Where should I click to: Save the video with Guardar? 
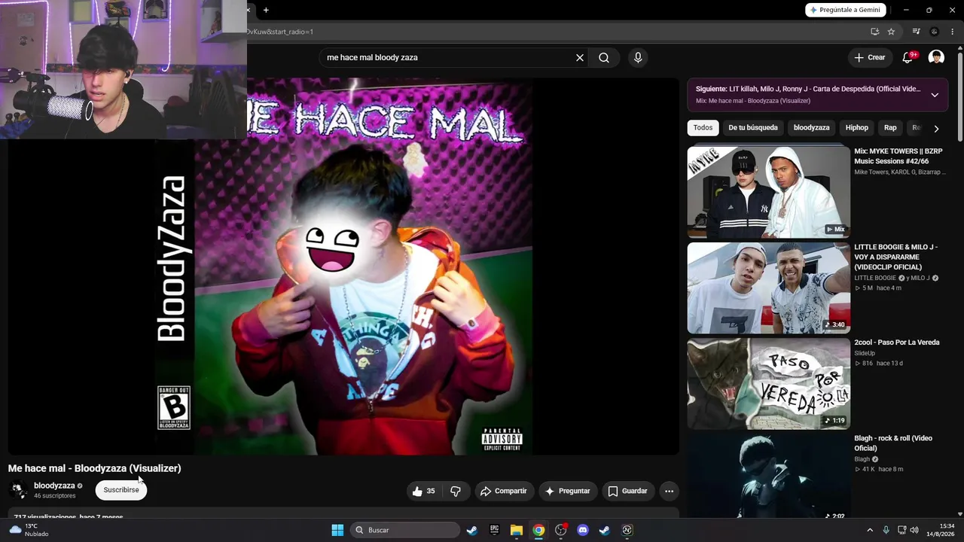point(627,491)
